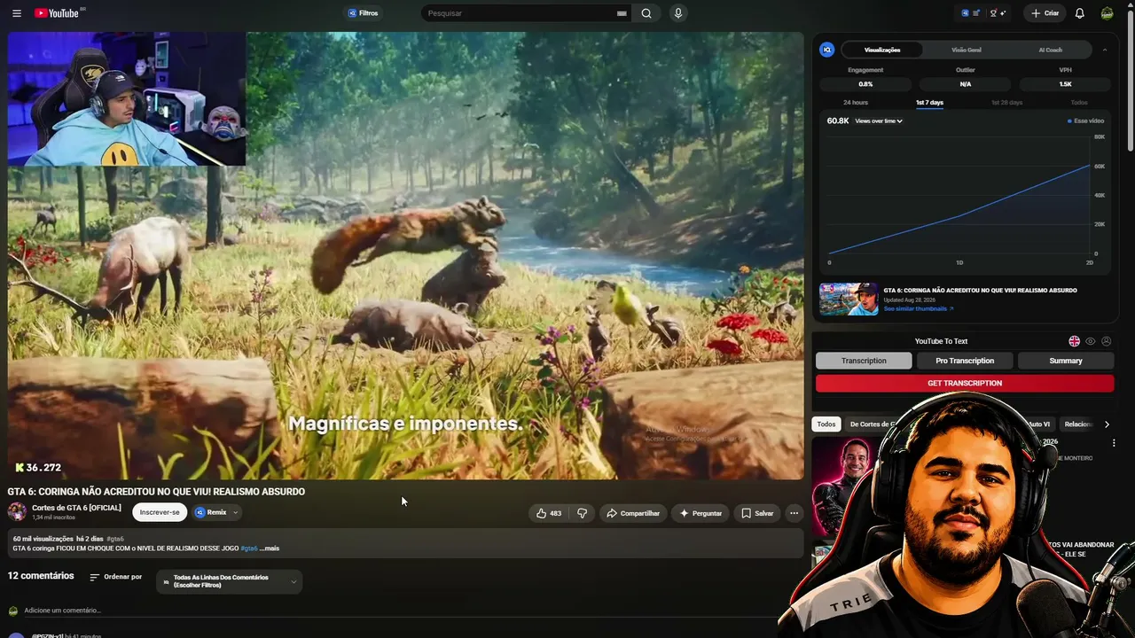Viewport: 1135px width, 638px height.
Task: Open the notifications bell
Action: click(x=1080, y=13)
